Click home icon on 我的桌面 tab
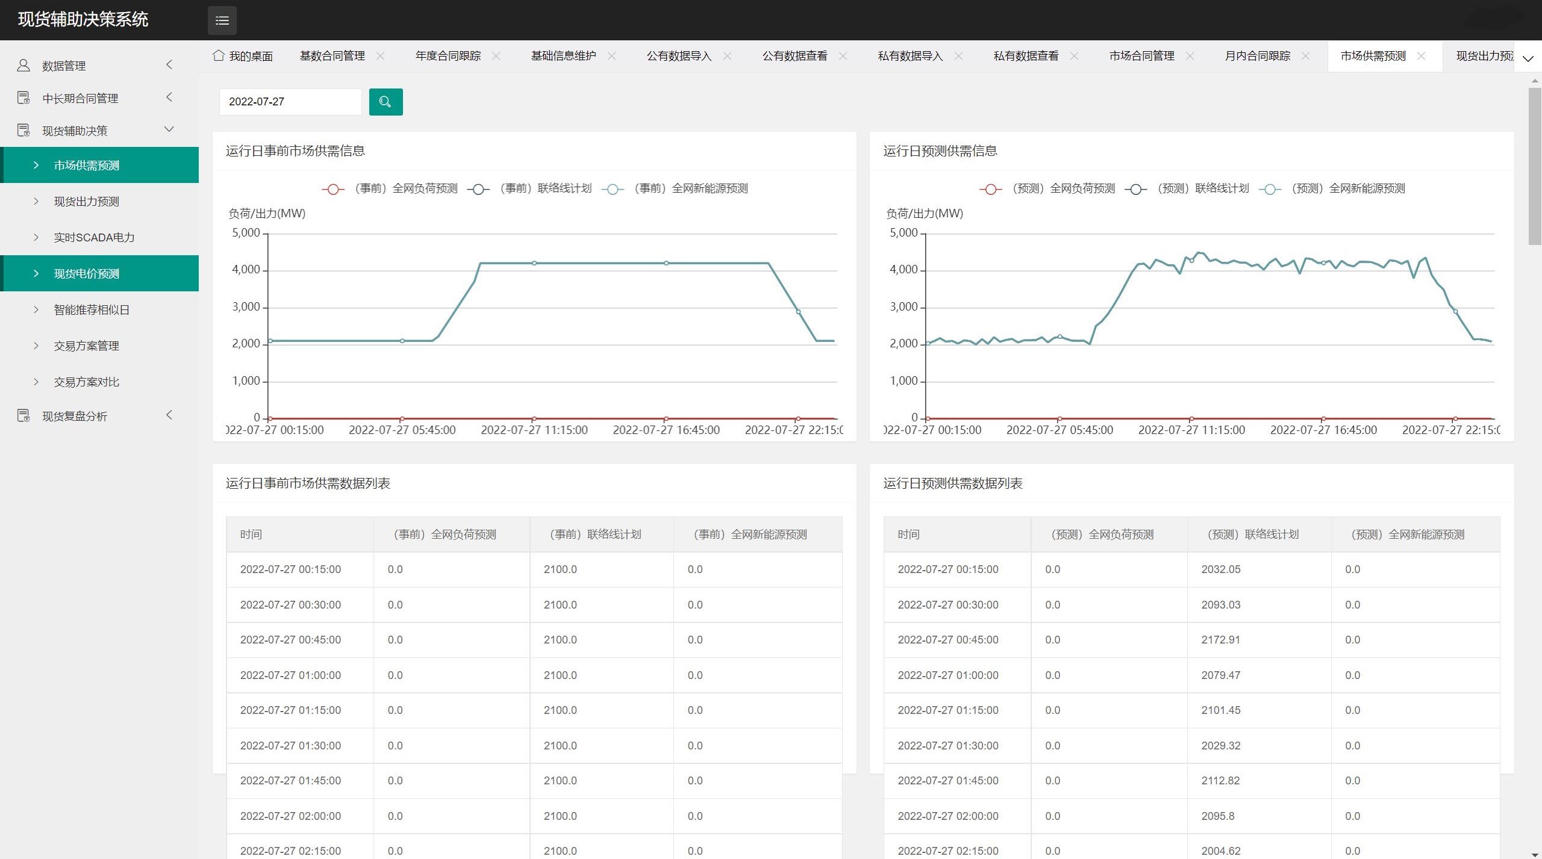 (219, 56)
